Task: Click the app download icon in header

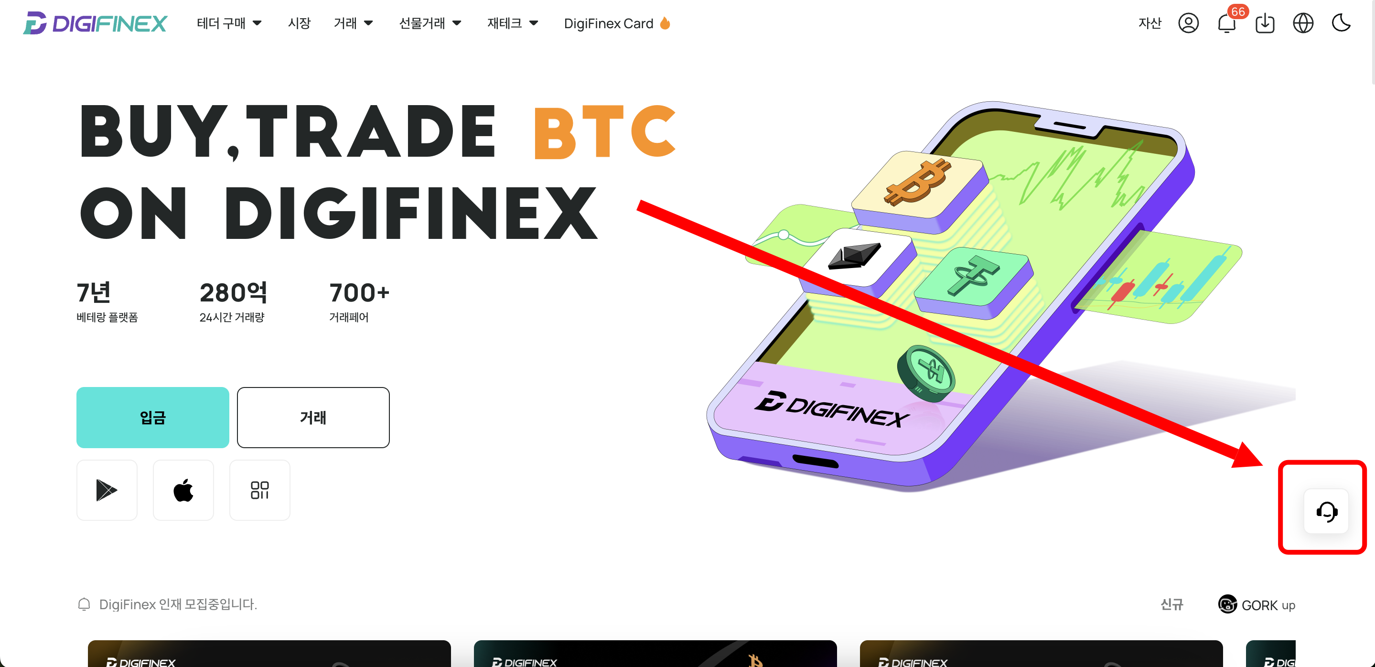Action: pyautogui.click(x=1265, y=23)
